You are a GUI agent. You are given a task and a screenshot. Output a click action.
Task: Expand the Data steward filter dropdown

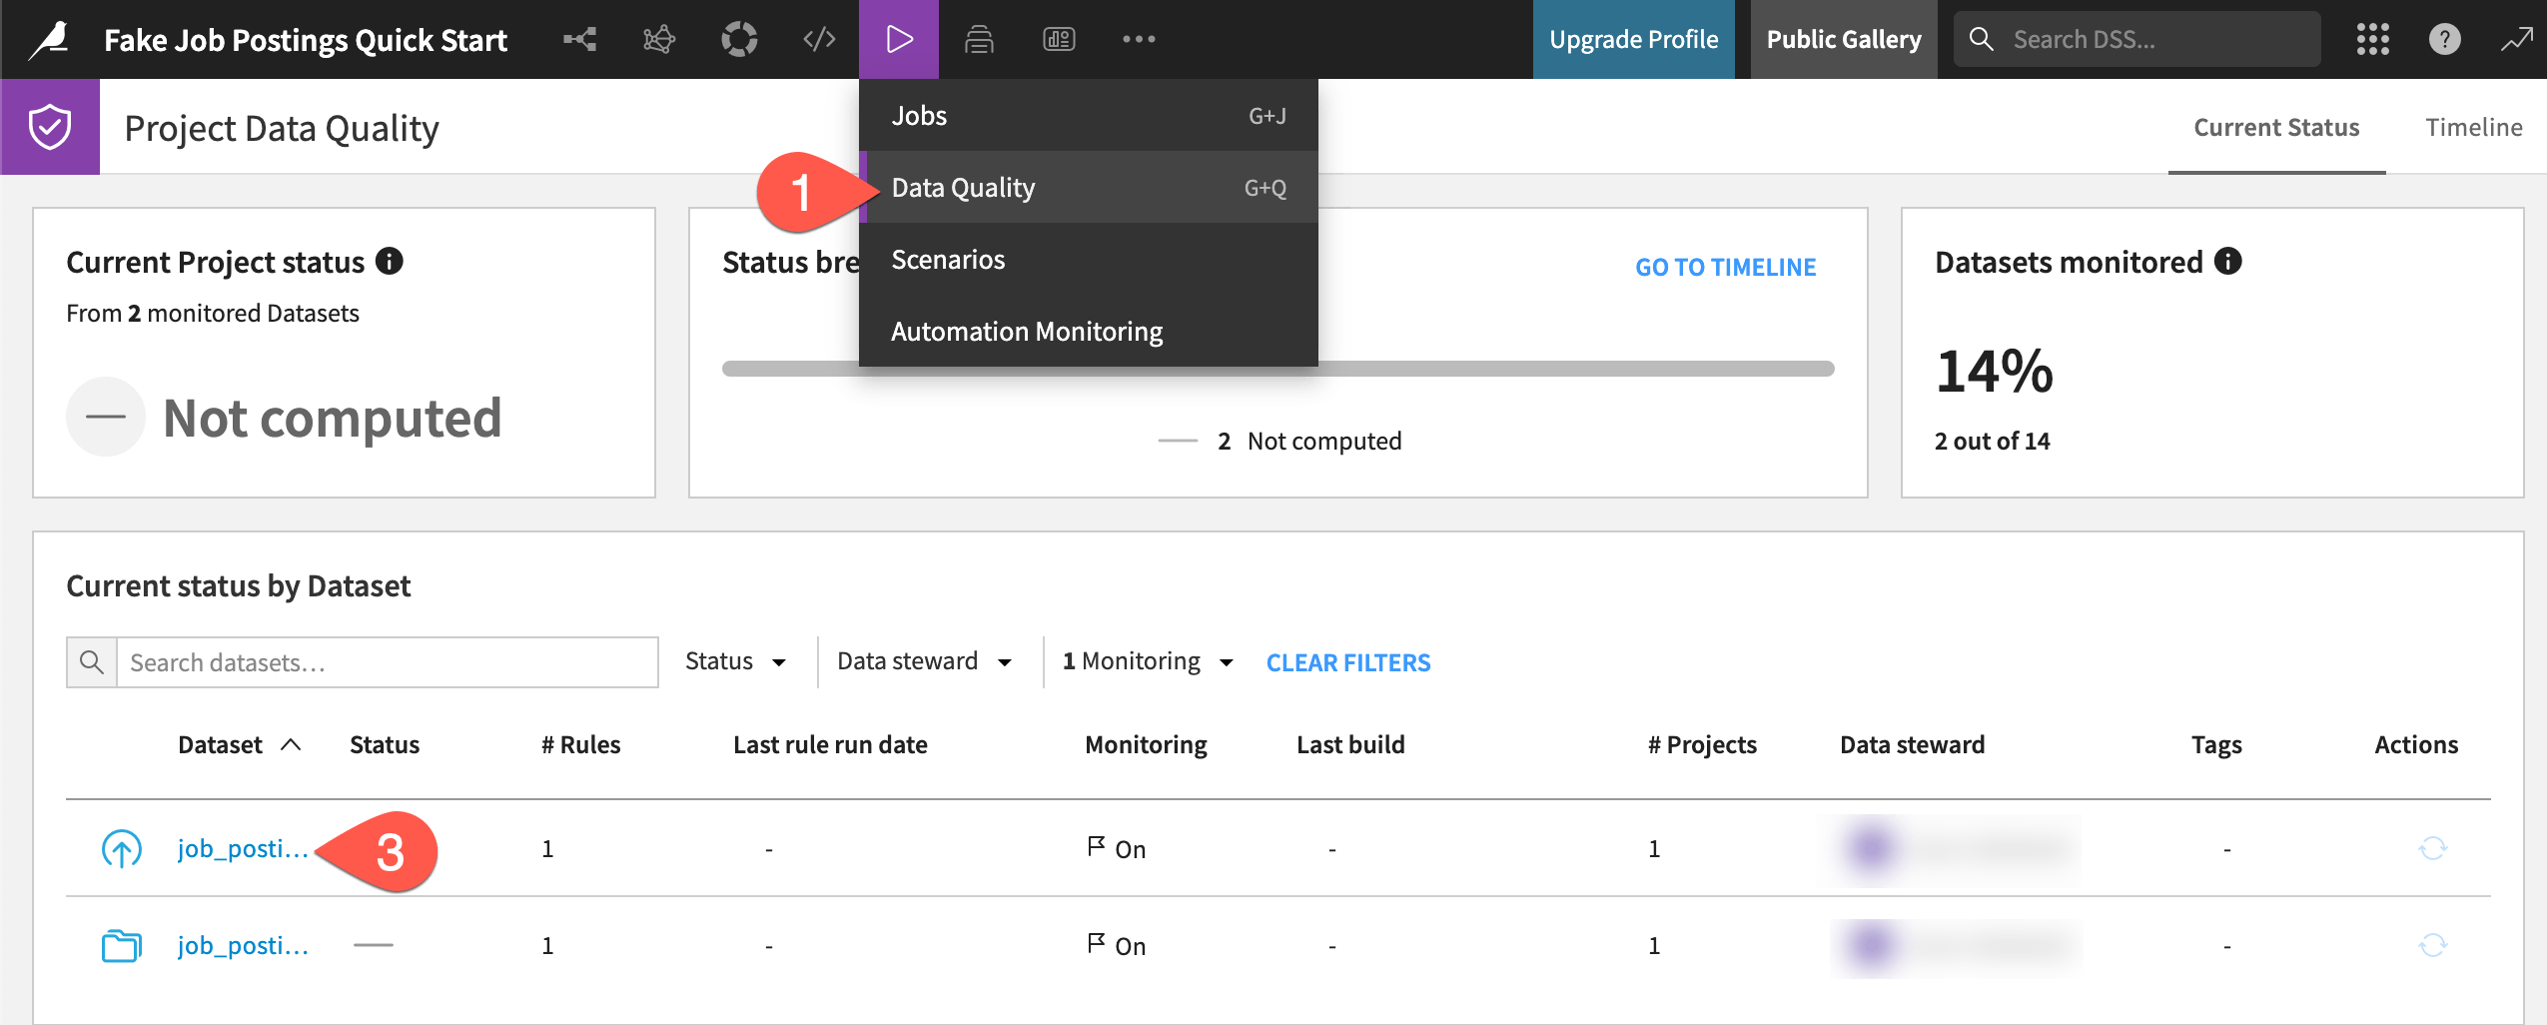(x=923, y=660)
